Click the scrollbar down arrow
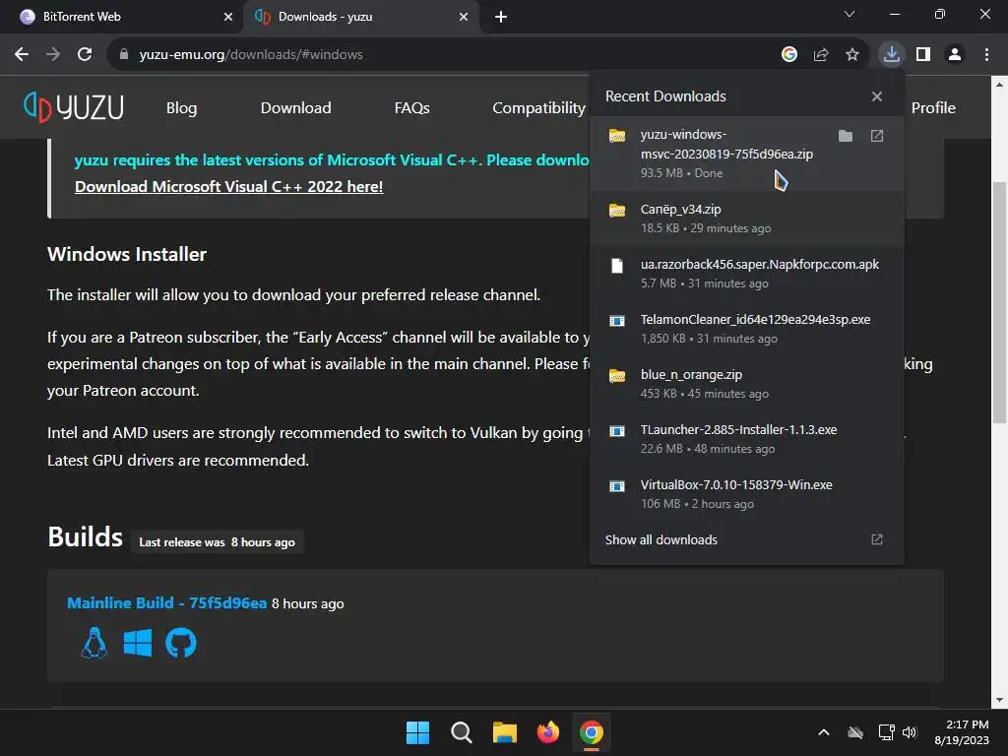Screen dimensions: 1008x756 pos(1000,700)
